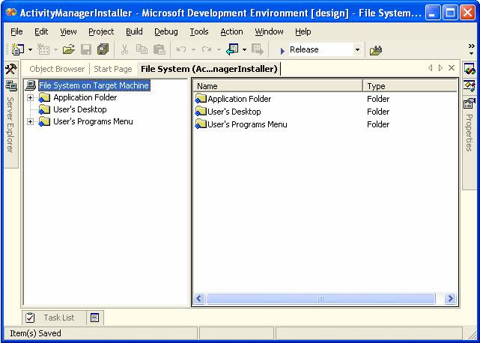Switch to the Object Browser tab
480x343 pixels.
coord(57,69)
